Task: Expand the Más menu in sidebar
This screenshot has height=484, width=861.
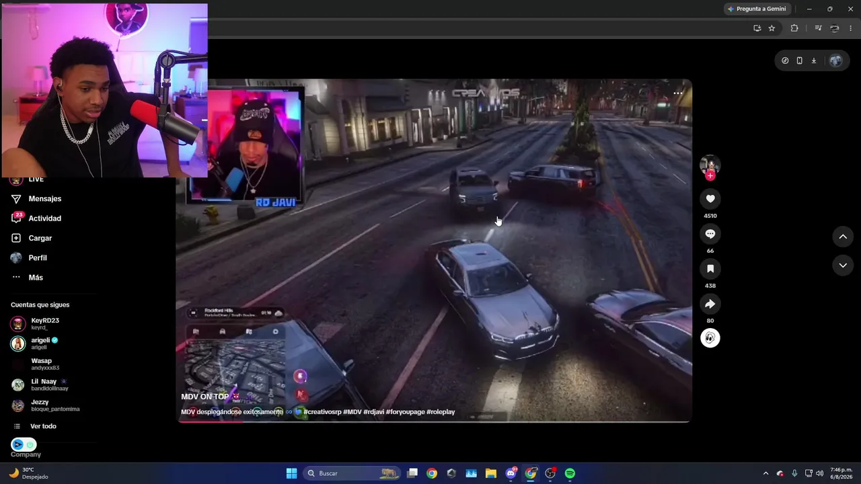Action: 35,278
